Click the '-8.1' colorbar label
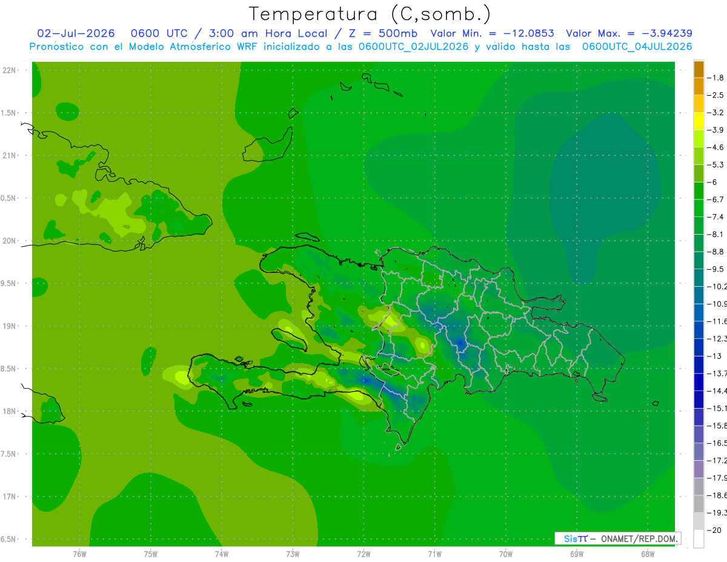The width and height of the screenshot is (727, 562). click(x=716, y=234)
